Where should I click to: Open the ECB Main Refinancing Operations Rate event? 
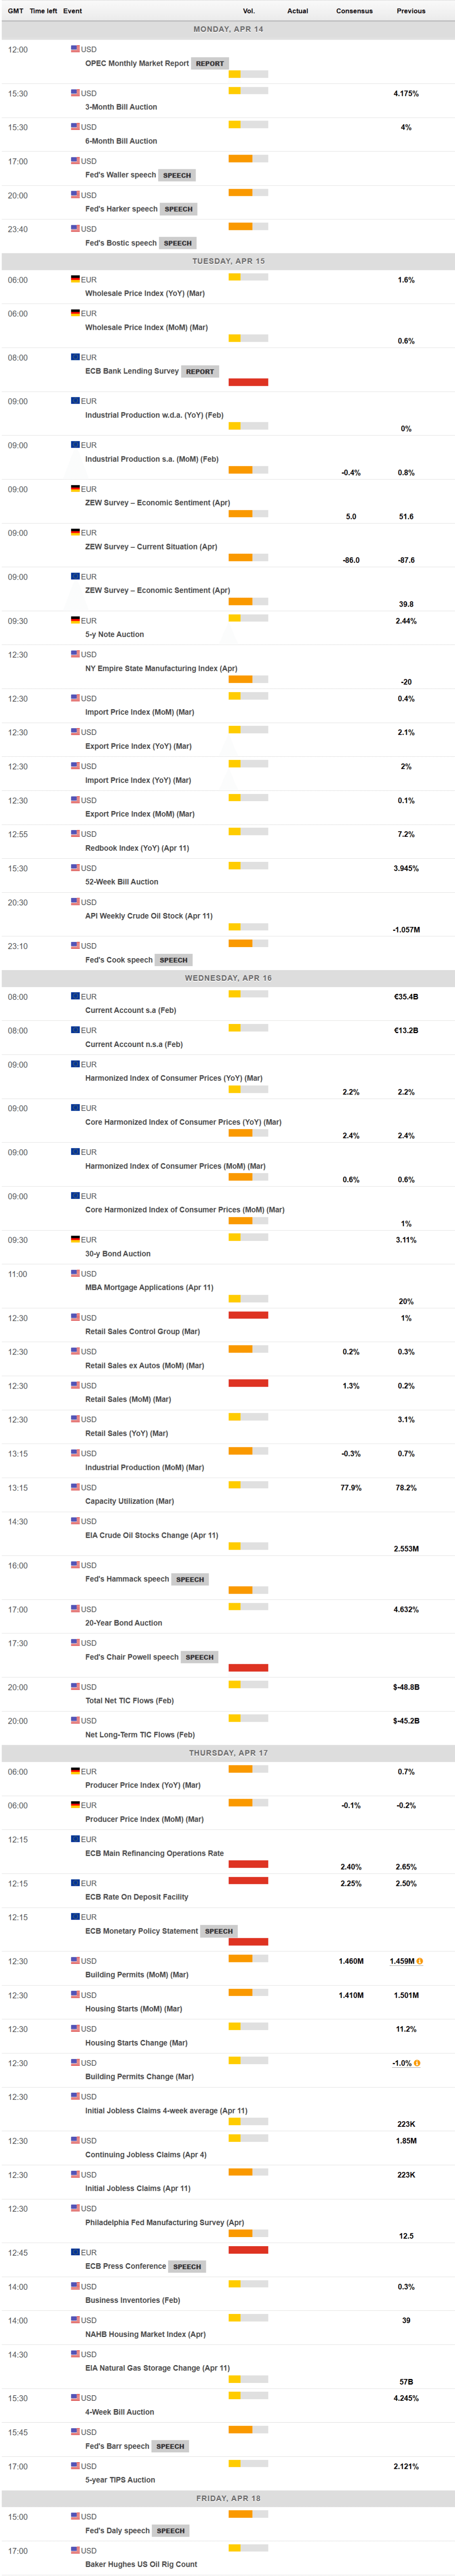pos(154,1853)
